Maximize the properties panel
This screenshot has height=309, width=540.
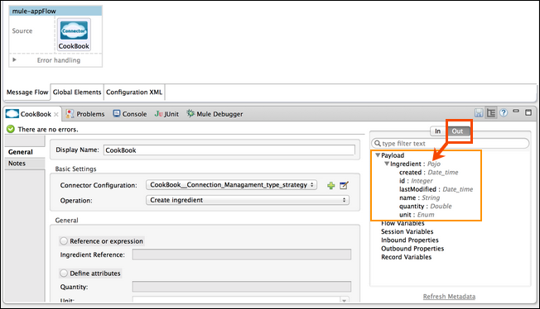[528, 112]
